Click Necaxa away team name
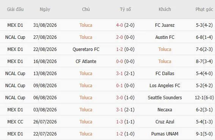The height and width of the screenshot is (140, 215). 165,109
